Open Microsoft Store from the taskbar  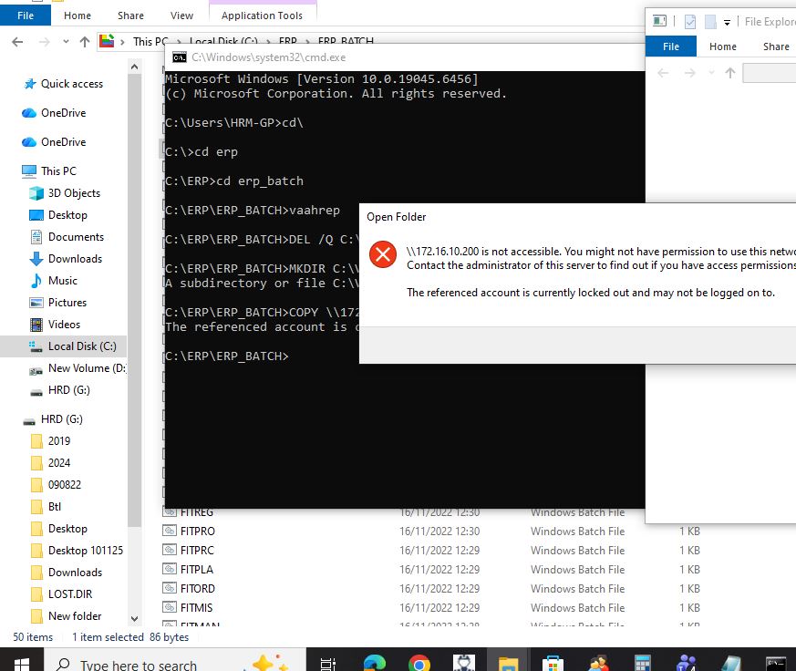coord(553,664)
